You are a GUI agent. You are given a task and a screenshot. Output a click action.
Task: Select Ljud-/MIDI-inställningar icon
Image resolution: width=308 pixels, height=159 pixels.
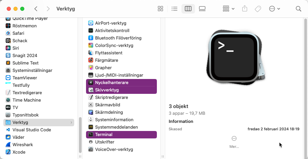(90, 75)
